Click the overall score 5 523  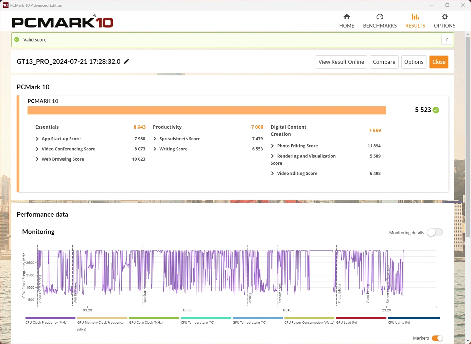point(423,110)
